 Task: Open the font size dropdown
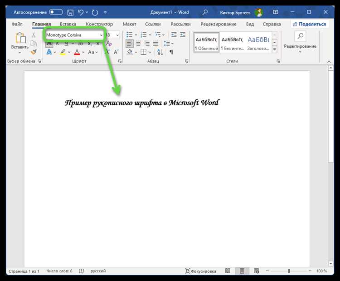tap(117, 35)
